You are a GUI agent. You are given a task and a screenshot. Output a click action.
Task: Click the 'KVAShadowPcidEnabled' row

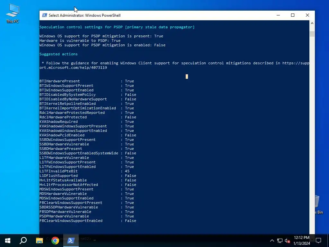click(88, 135)
